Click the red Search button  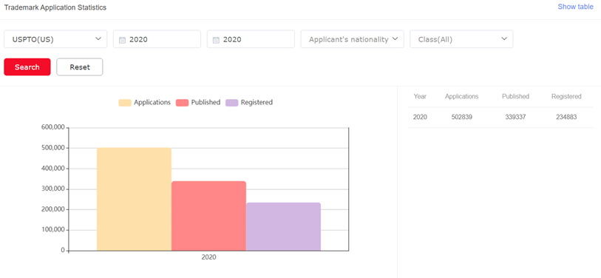(x=27, y=67)
